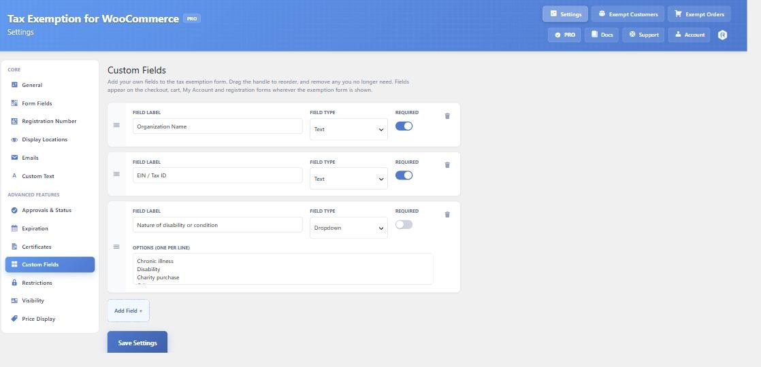This screenshot has height=367, width=761.
Task: Open the Approvals & Status section
Action: click(50, 211)
